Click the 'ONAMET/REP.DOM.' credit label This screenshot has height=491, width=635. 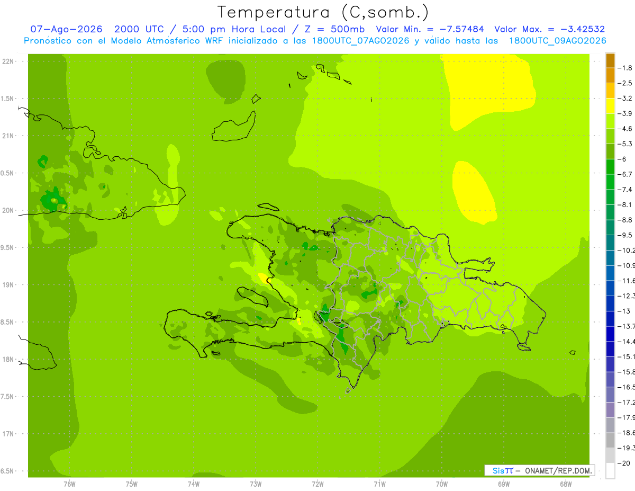pos(558,470)
